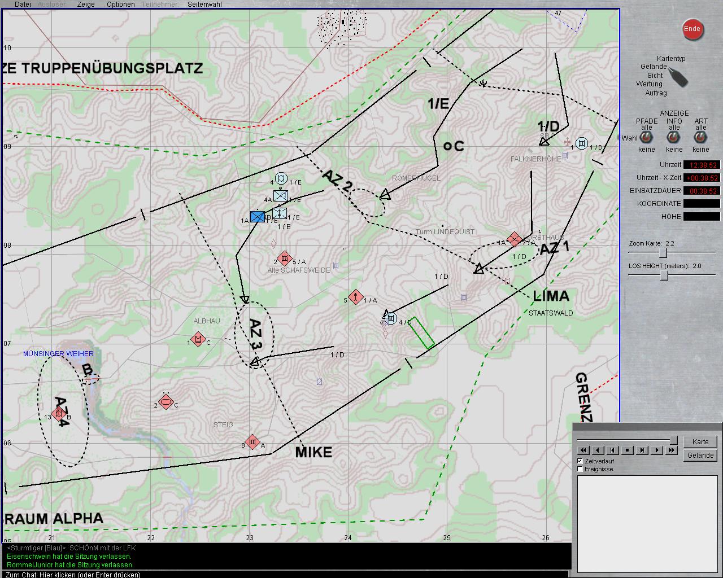Open the Datei menu

pos(23,4)
